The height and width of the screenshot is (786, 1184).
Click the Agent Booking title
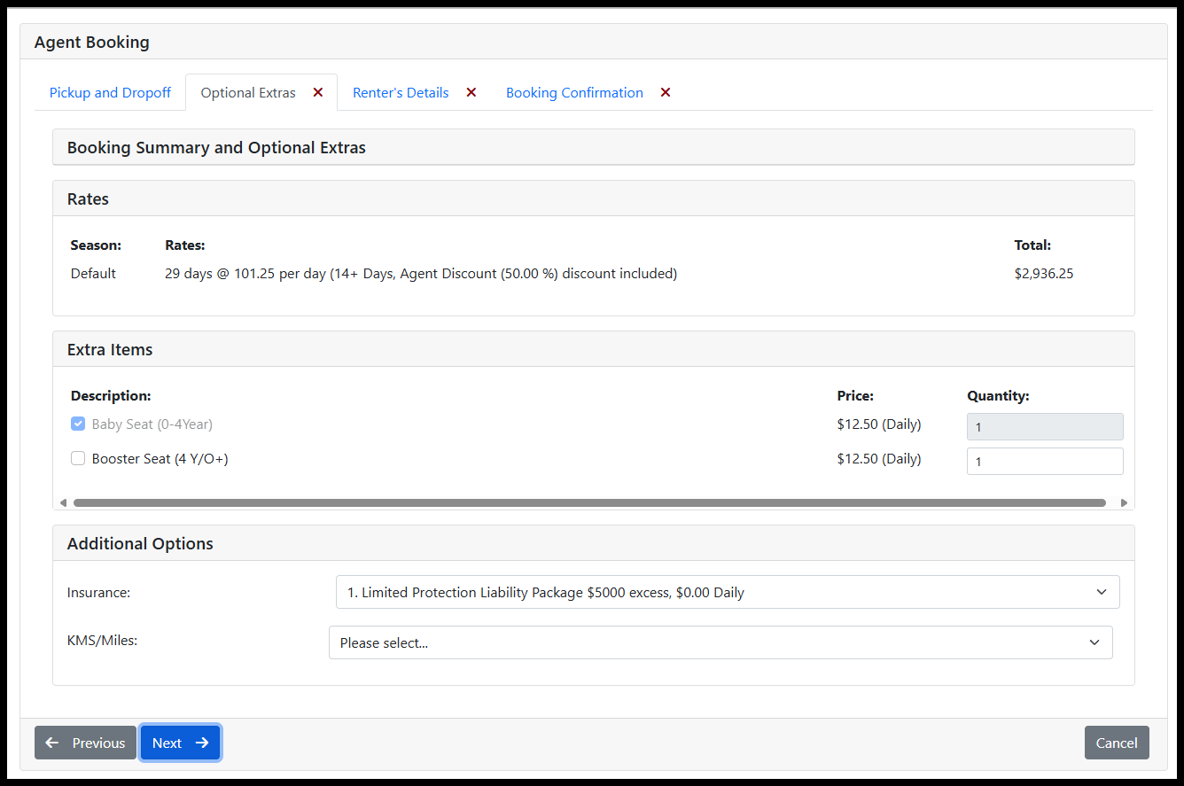pyautogui.click(x=91, y=42)
